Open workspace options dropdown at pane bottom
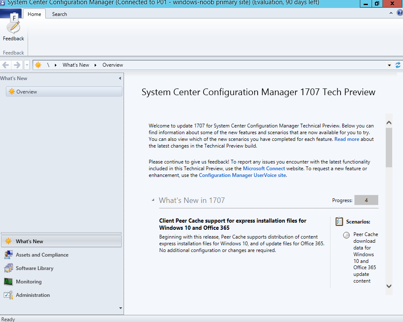 [120, 308]
